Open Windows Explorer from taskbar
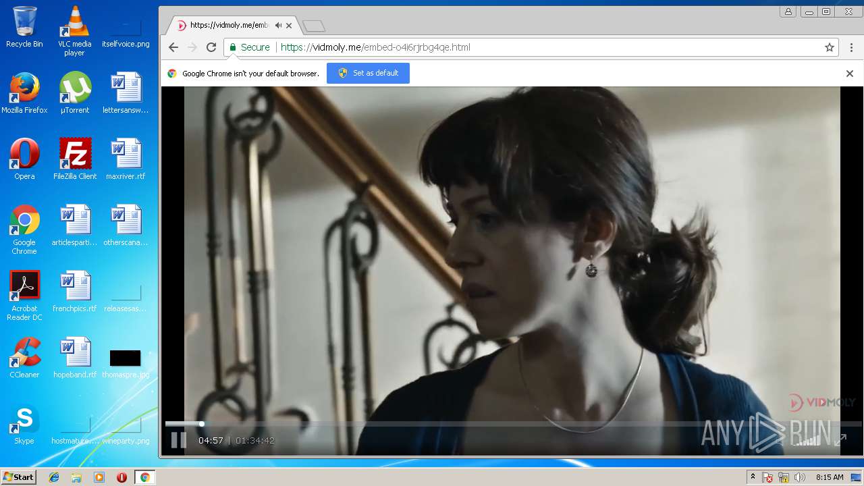The height and width of the screenshot is (486, 864). pos(76,477)
